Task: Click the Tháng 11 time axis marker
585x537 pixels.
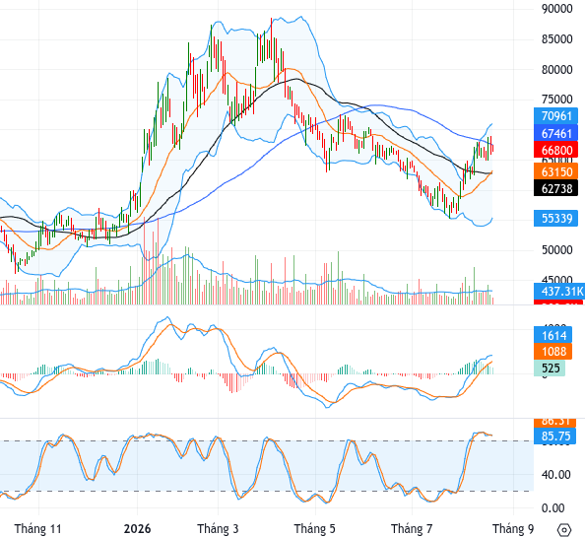Action: pyautogui.click(x=37, y=529)
